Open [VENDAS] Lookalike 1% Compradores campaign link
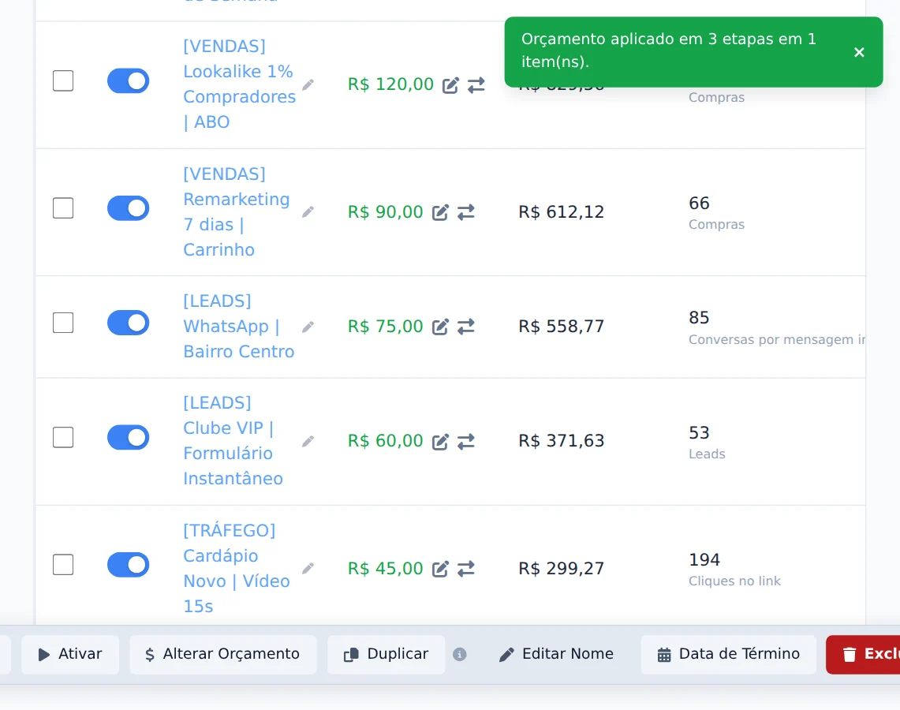Screen dimensions: 900x710 point(239,84)
